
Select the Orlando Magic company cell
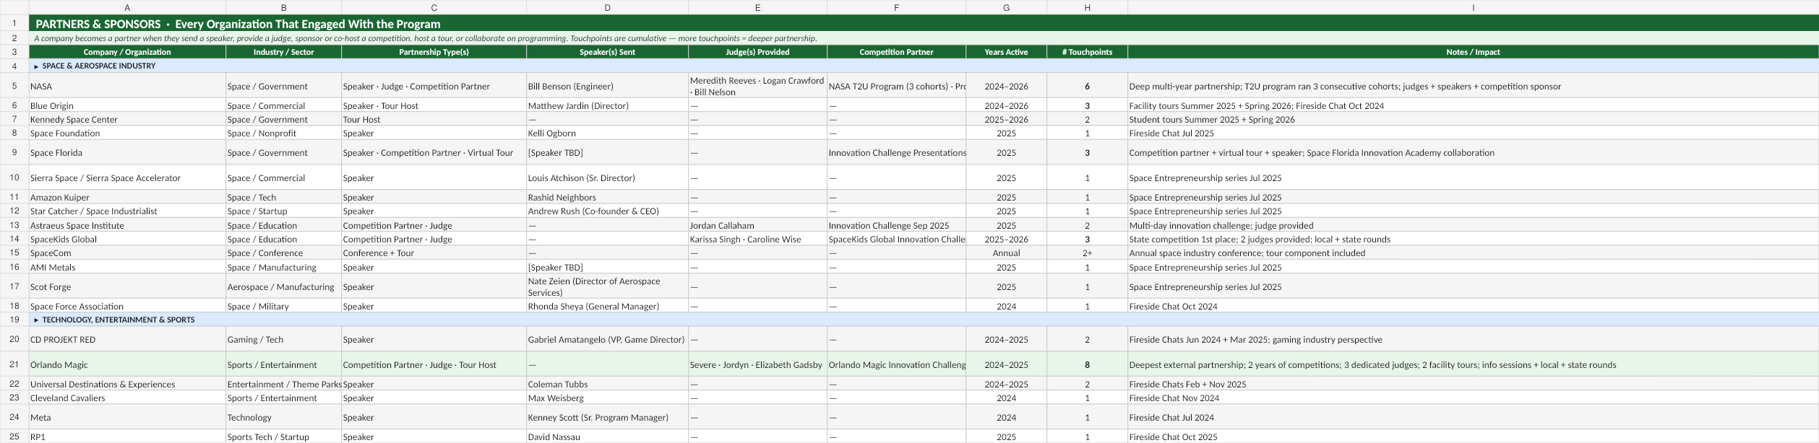[127, 364]
